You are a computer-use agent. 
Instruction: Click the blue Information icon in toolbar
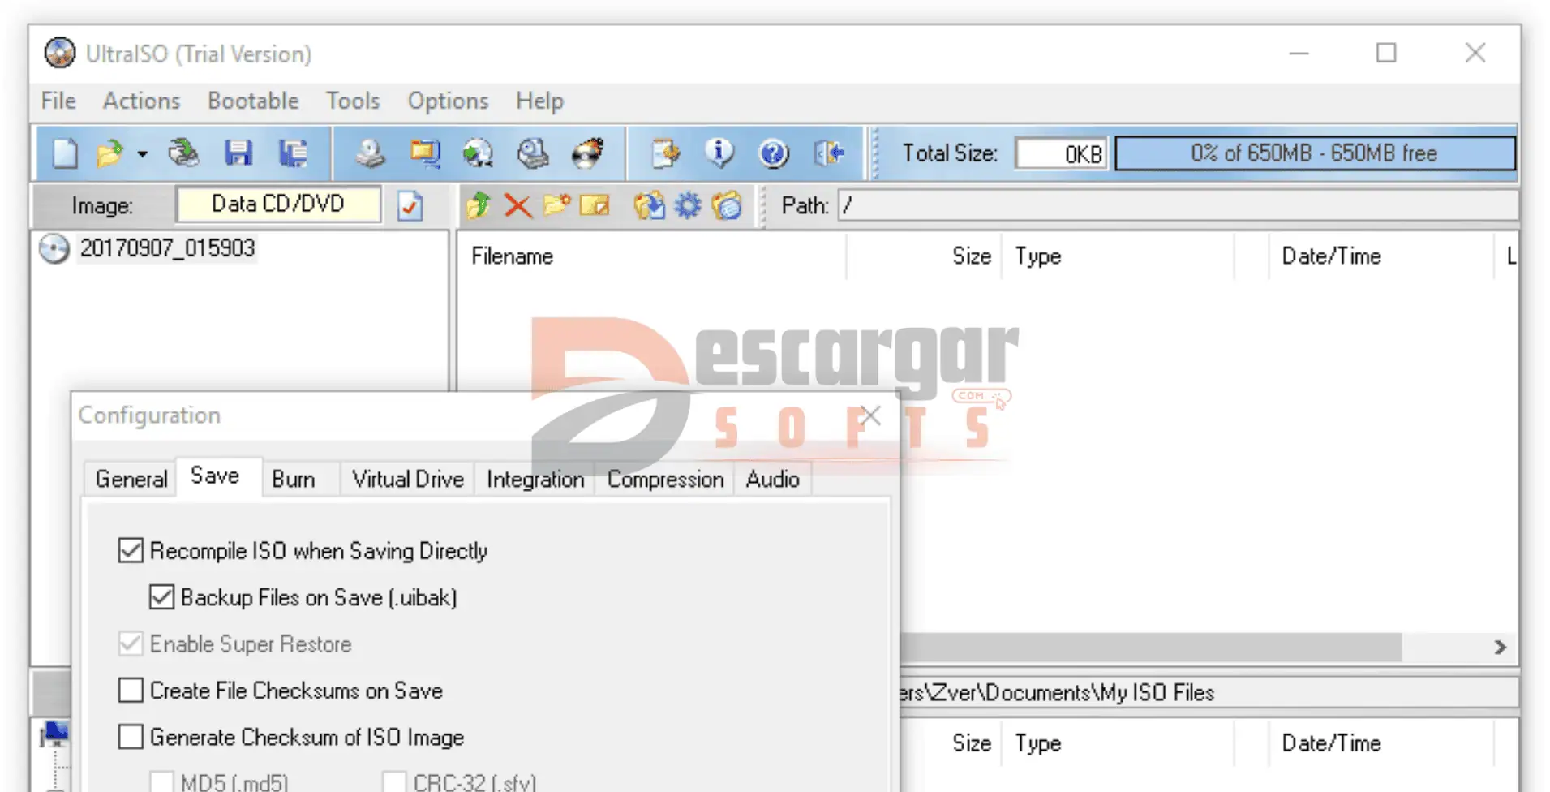(x=719, y=153)
